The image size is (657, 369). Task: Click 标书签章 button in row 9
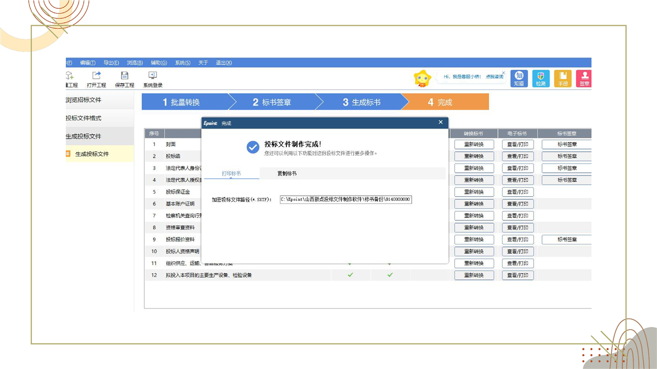[x=567, y=239]
